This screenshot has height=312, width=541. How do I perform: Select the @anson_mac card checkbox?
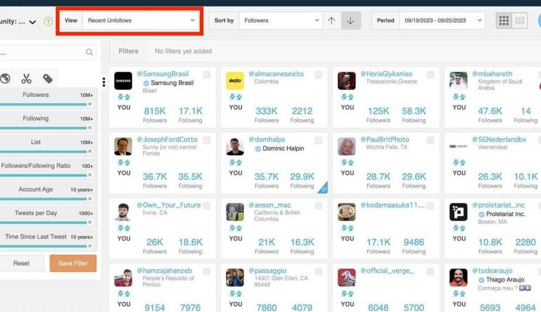(318, 206)
